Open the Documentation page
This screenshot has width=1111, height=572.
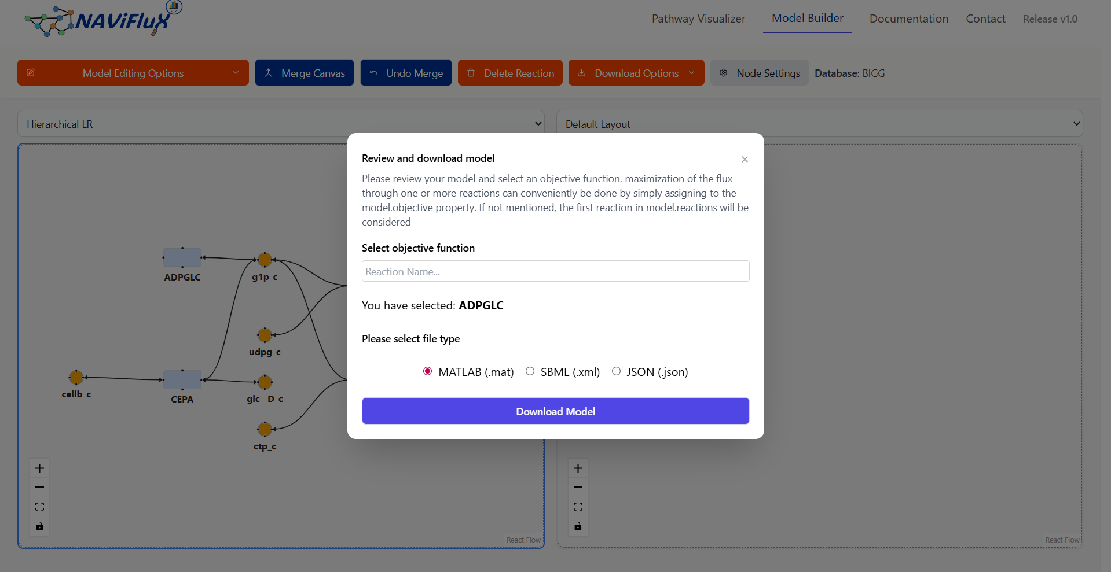tap(908, 19)
